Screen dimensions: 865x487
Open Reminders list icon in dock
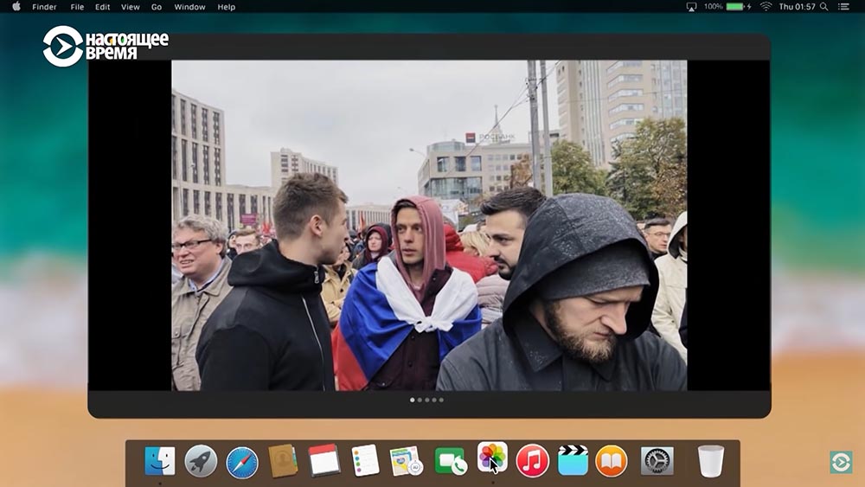[x=365, y=460]
